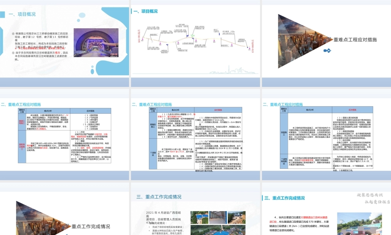Click heading 三、重点工作完成情况 above the aerial photos
This screenshot has height=235, width=391.
point(159,197)
